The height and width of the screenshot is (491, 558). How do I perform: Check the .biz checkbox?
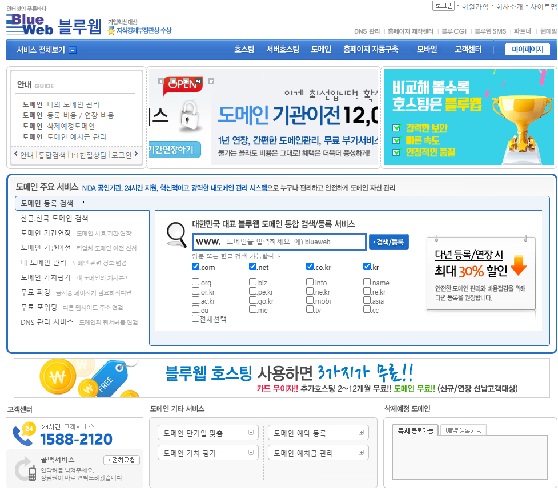252,282
